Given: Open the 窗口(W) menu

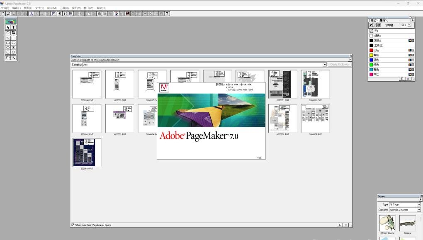Looking at the screenshot, I should click(88, 8).
